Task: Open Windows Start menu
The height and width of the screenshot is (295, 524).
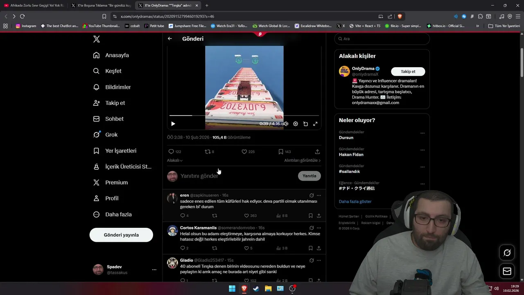Action: pyautogui.click(x=232, y=288)
